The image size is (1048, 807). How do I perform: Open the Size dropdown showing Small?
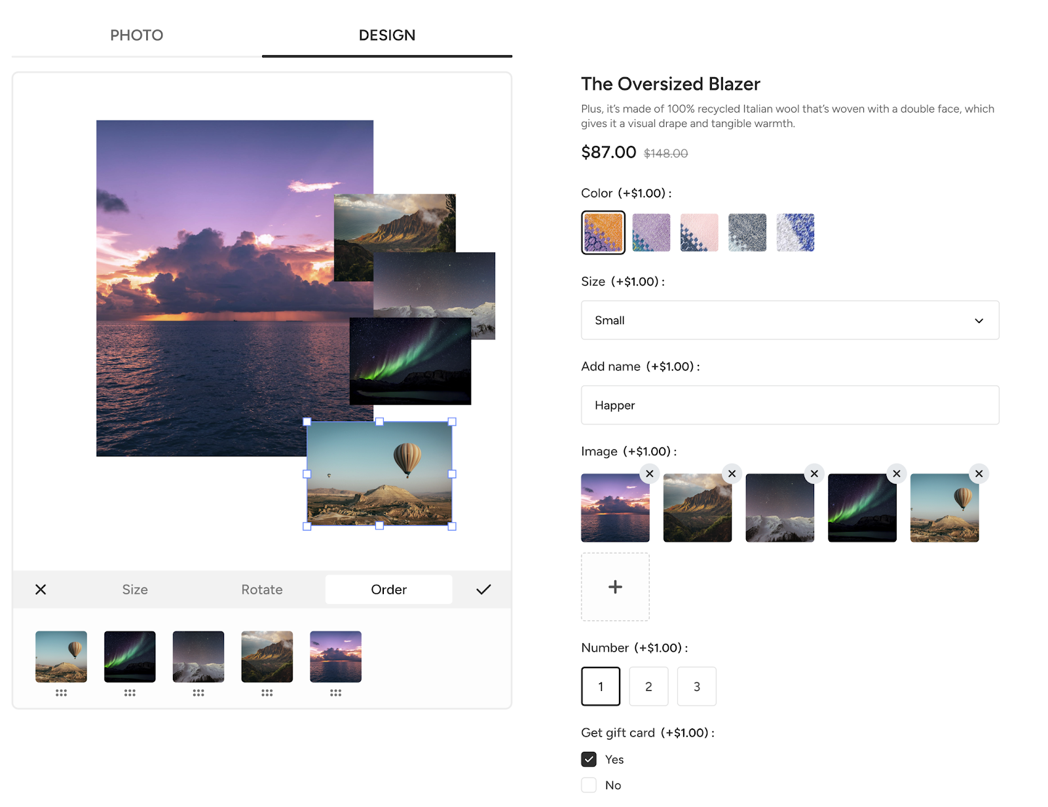pos(790,320)
